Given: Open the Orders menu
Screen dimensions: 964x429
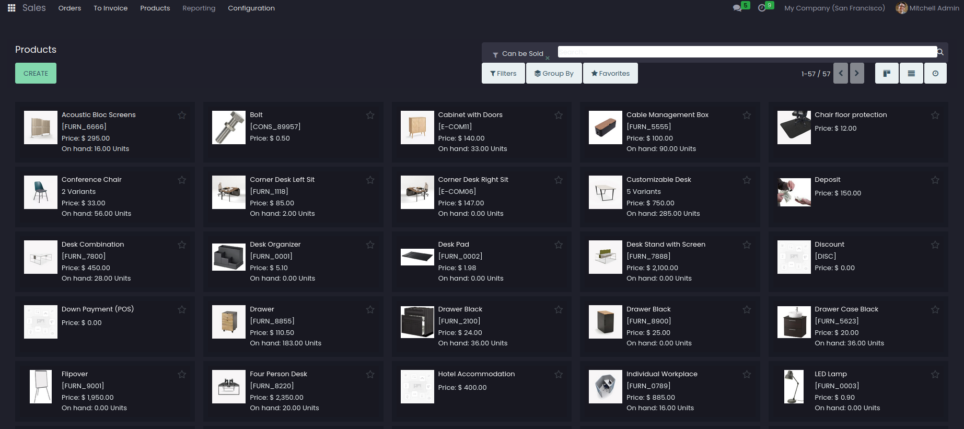Looking at the screenshot, I should [x=69, y=8].
